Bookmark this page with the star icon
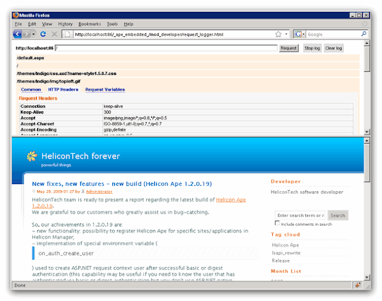Screen dimensions: 382x301 tap(278, 34)
